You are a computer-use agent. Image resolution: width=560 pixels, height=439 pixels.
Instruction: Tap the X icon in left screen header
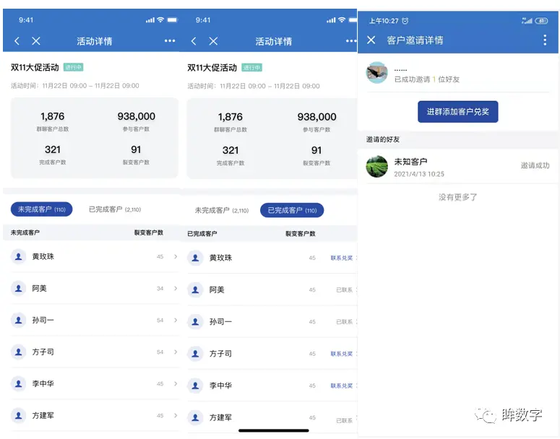pos(36,41)
